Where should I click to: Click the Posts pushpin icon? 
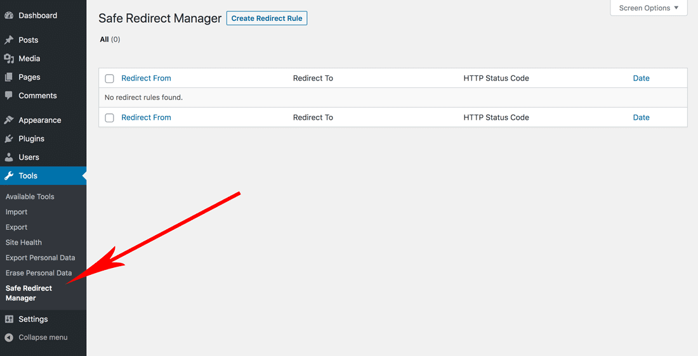point(9,40)
